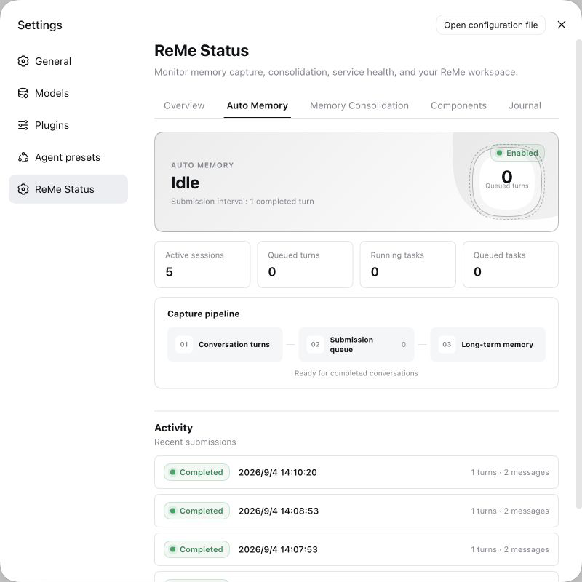Click the Queued tasks card
582x582 pixels.
point(511,264)
